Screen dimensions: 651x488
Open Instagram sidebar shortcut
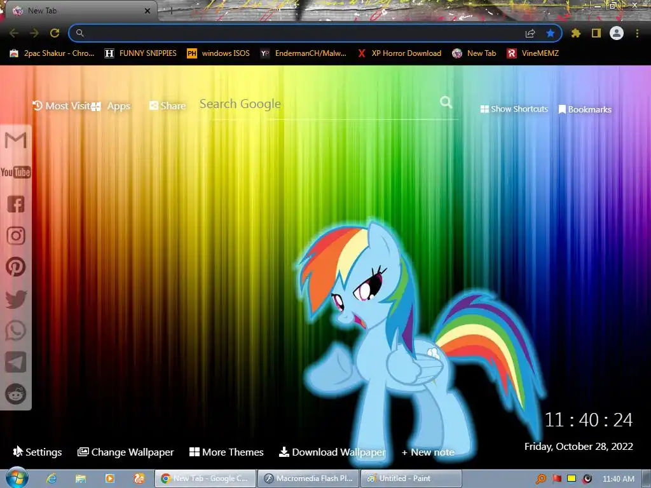click(x=16, y=236)
